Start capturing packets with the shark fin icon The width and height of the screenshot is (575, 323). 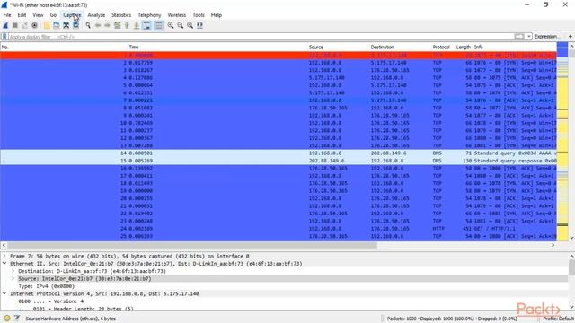point(5,25)
